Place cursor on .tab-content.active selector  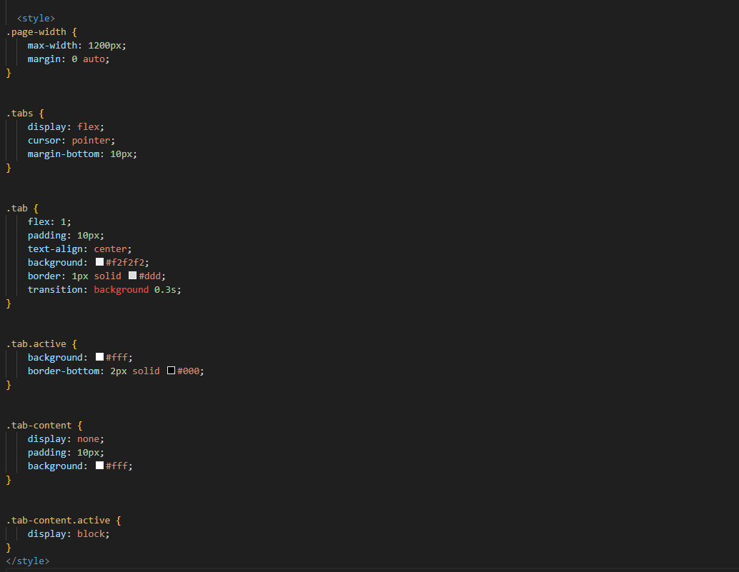(x=57, y=521)
